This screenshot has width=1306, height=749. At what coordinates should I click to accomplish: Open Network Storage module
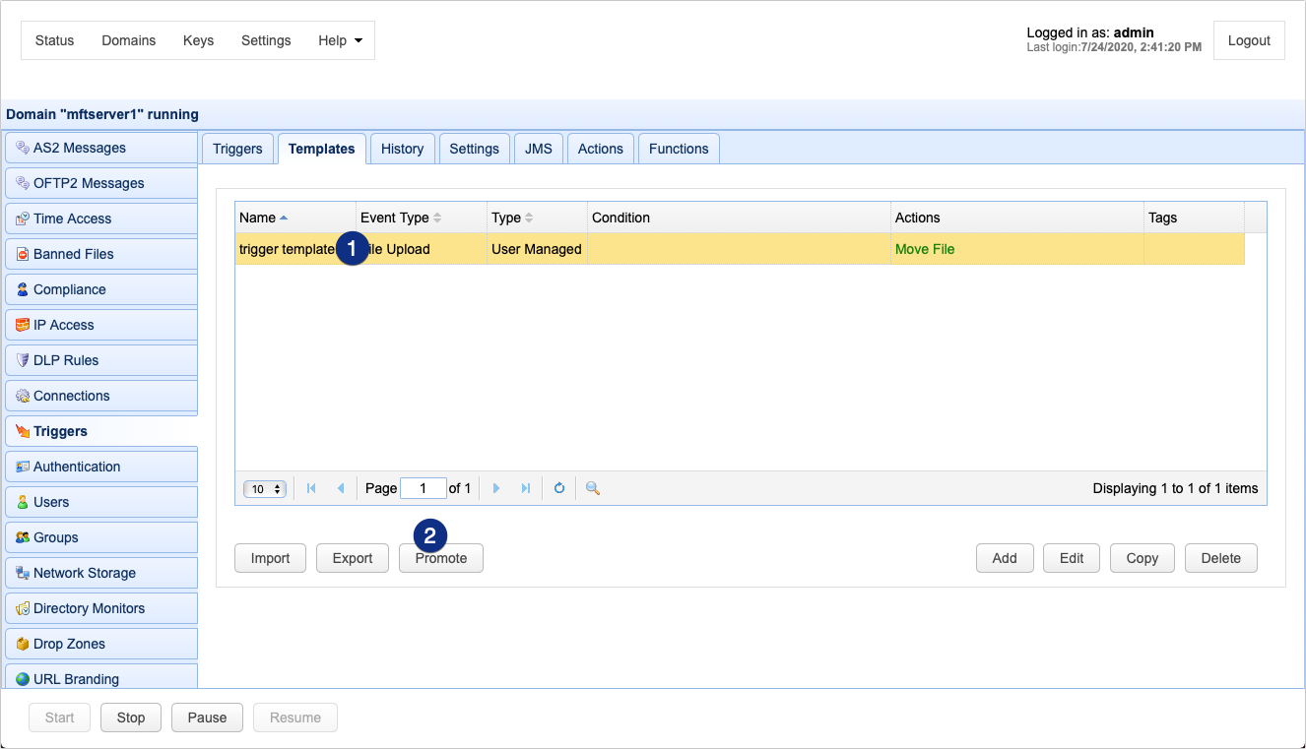click(x=101, y=573)
